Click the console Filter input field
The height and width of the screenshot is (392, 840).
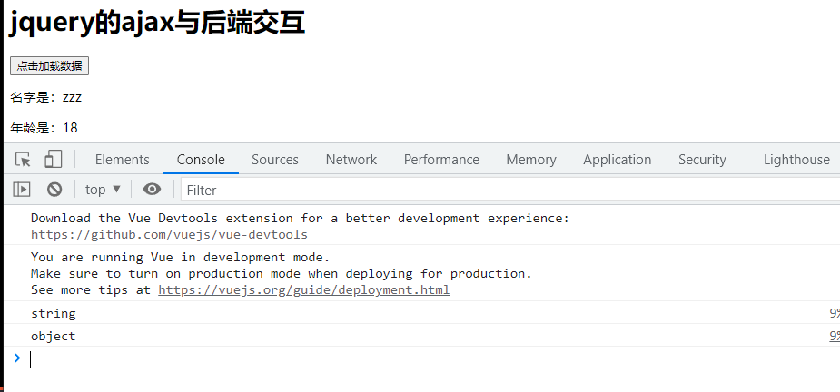(509, 190)
